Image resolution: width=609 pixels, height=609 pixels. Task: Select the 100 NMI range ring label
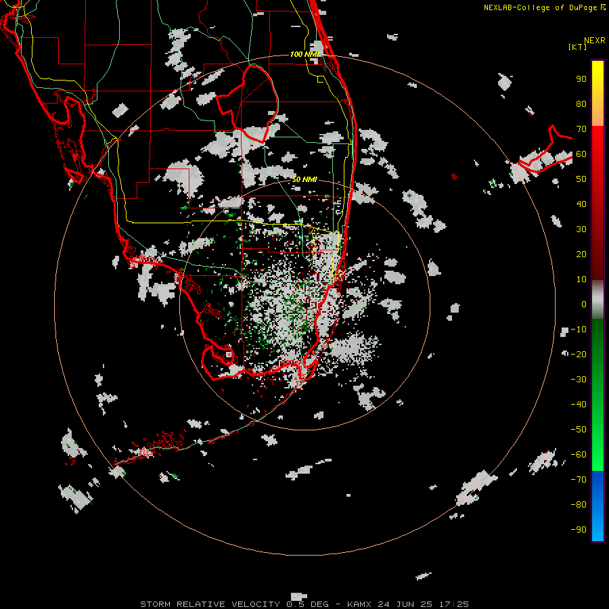pyautogui.click(x=304, y=54)
